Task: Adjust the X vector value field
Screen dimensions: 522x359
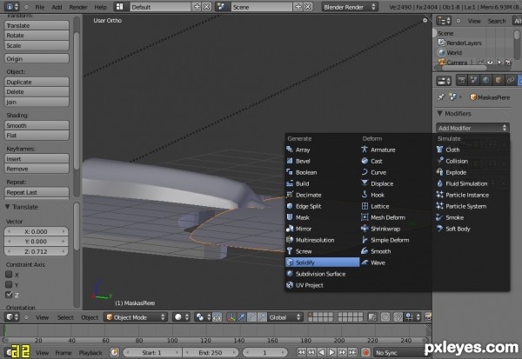Action: pos(37,231)
